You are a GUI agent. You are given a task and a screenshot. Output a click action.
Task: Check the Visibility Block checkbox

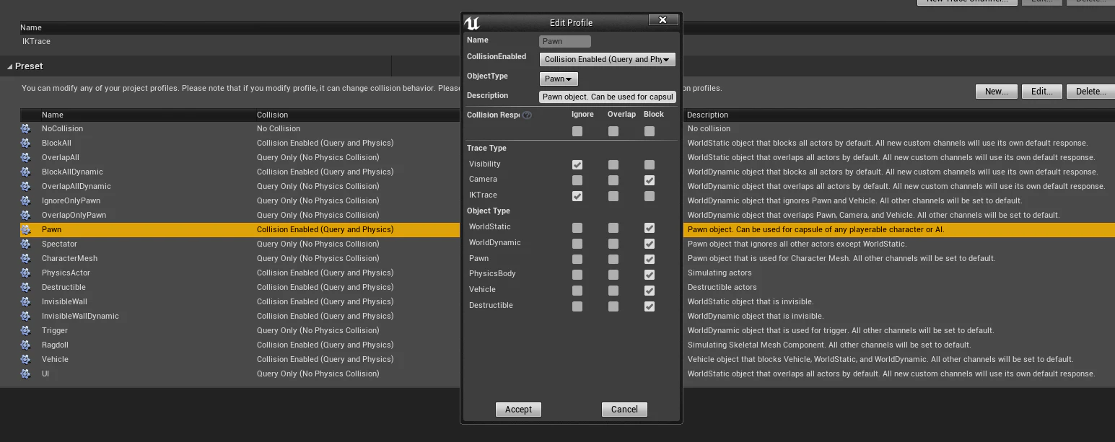[x=650, y=164]
